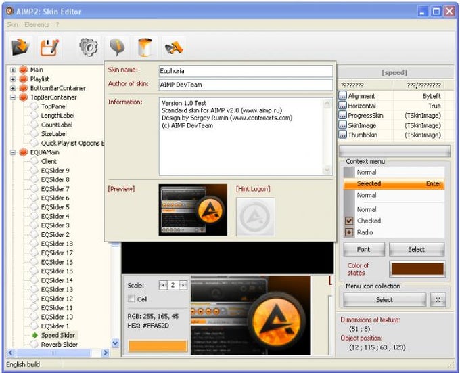
Task: Click the element icon beside TopPanel
Action: (x=34, y=106)
